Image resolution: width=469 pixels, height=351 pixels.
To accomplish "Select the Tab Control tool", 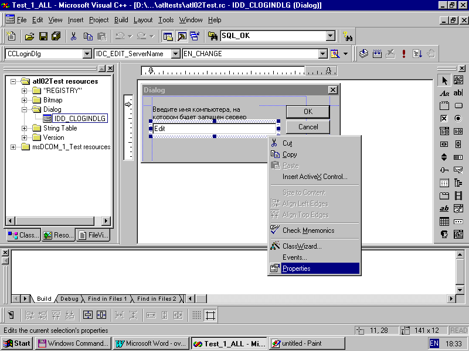I will tap(444, 195).
